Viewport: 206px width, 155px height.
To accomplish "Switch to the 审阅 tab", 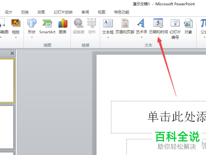I will 85,12.
